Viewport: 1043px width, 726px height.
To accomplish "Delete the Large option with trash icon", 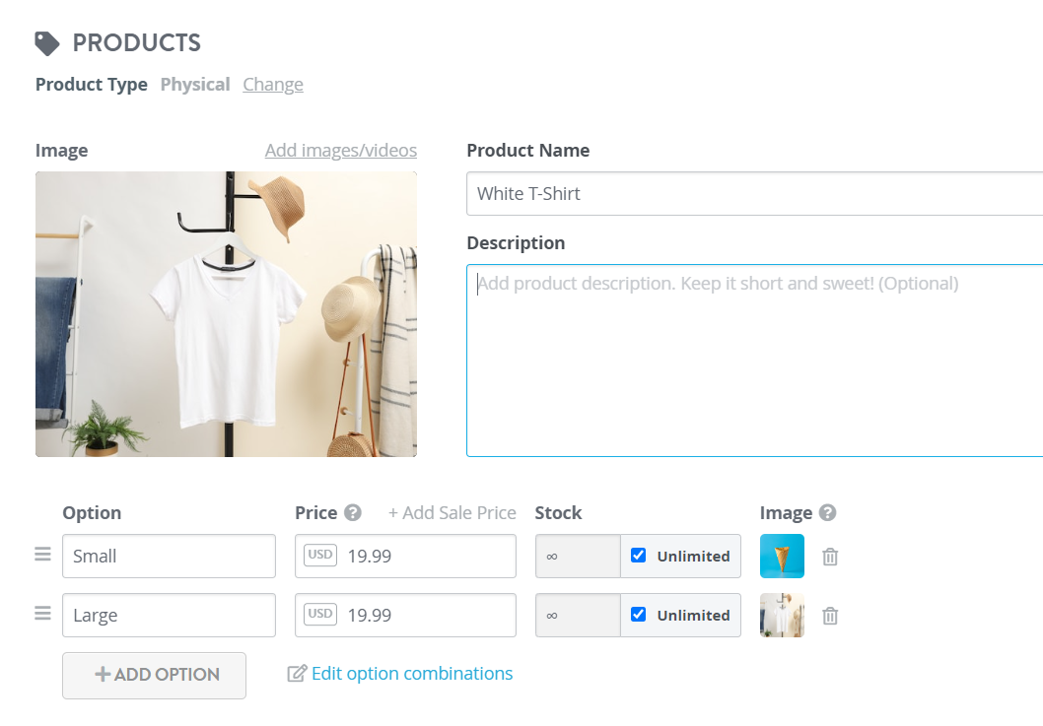I will (x=830, y=616).
